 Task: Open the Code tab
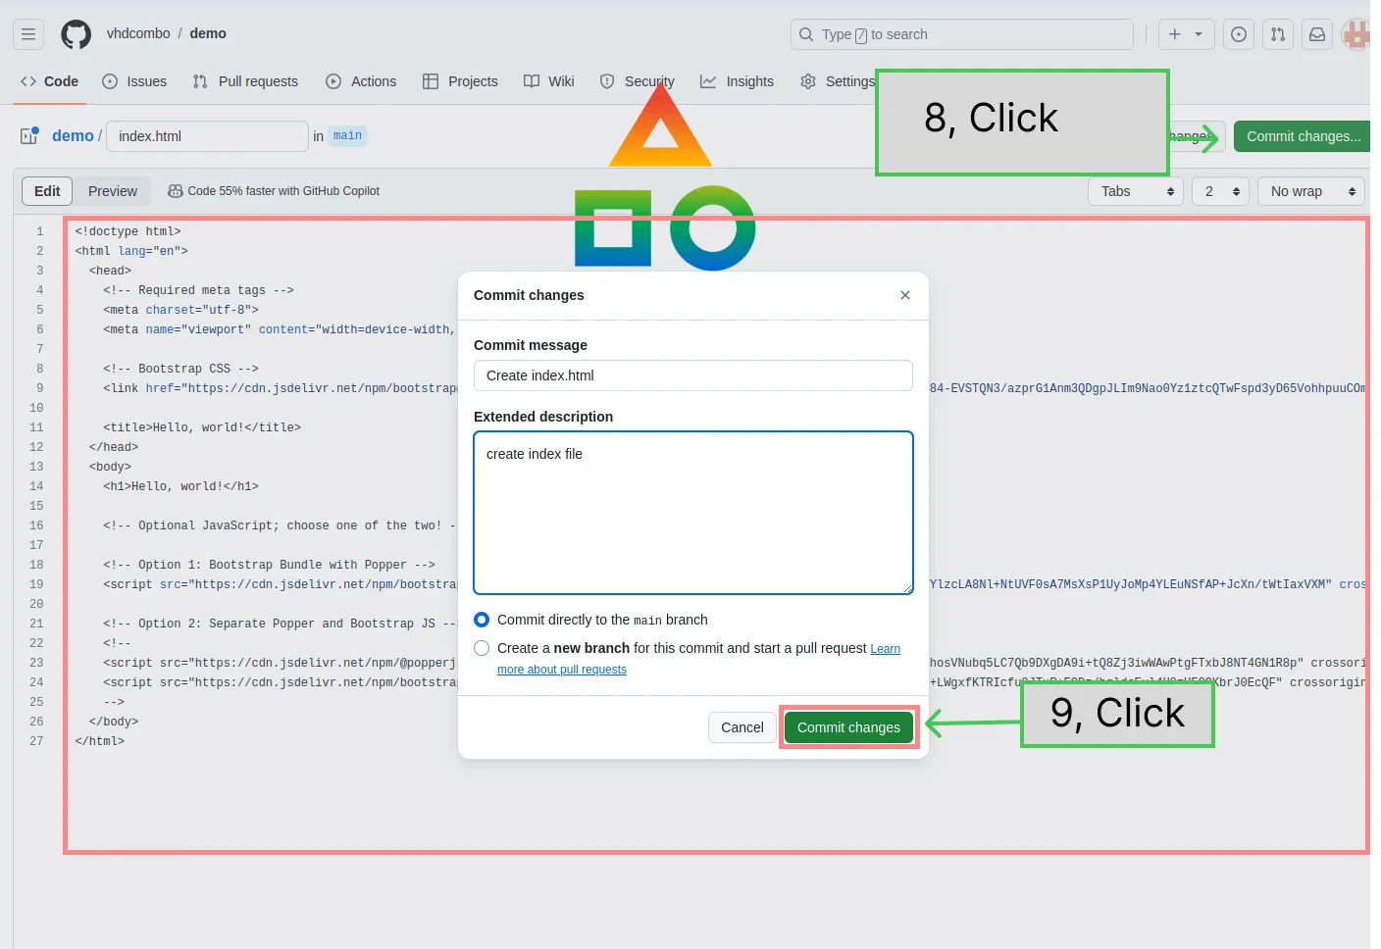pos(50,81)
